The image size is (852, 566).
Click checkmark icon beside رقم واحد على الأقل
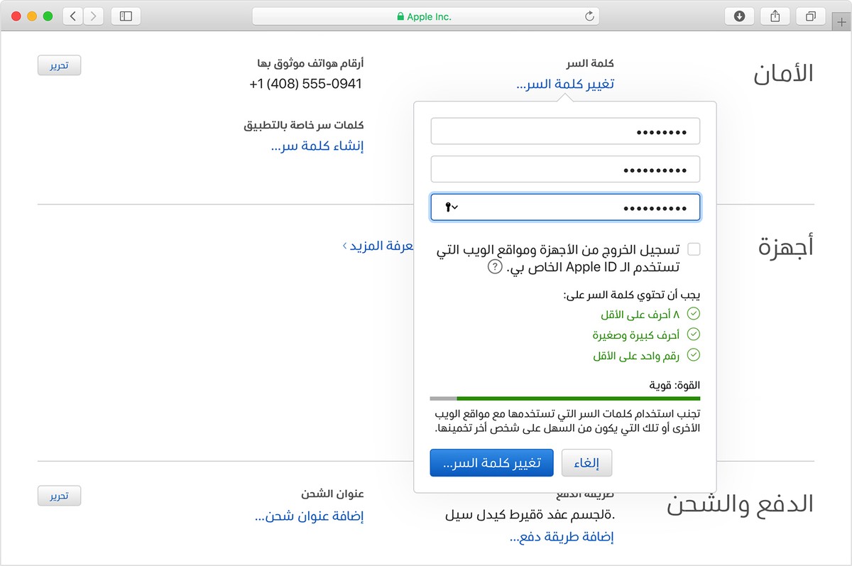coord(694,356)
